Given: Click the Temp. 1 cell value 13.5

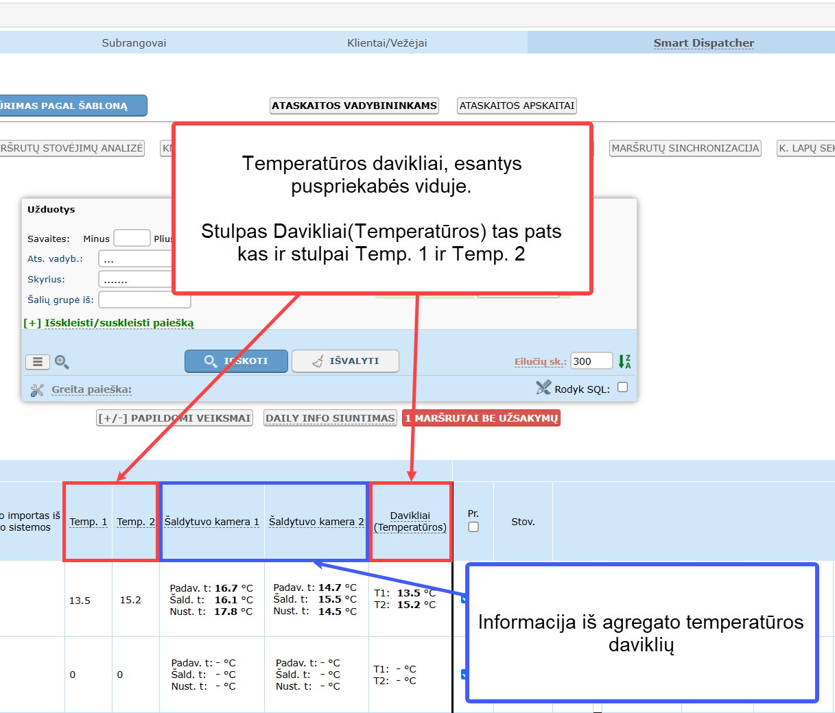Looking at the screenshot, I should (80, 601).
